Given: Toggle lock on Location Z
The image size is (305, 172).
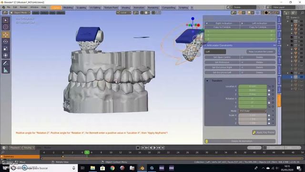Looking at the screenshot, I should click(x=269, y=95).
